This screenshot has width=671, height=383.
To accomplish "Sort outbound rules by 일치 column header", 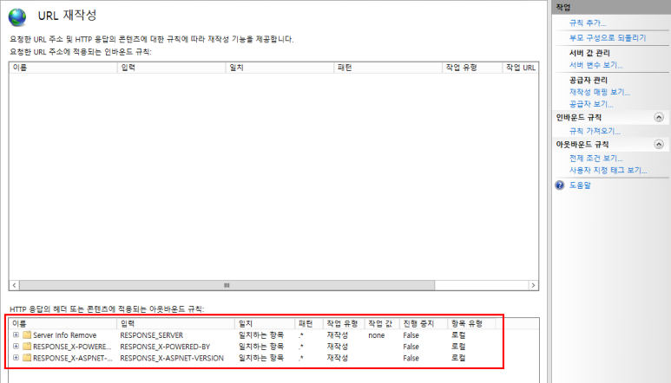I will click(265, 324).
